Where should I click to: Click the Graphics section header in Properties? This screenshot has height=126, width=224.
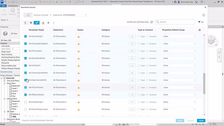10,43
